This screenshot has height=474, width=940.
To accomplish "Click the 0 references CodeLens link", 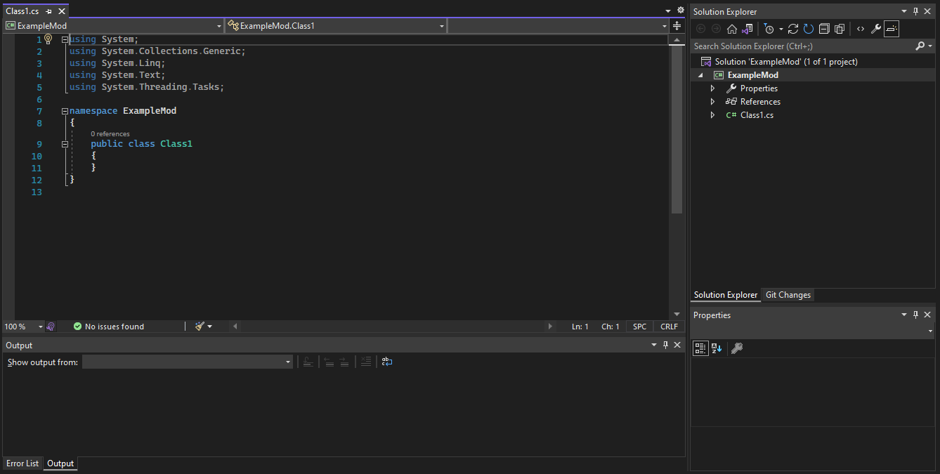I will click(x=110, y=134).
